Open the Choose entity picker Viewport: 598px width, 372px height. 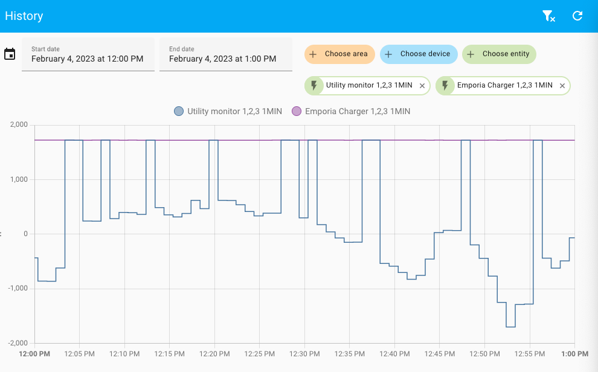pyautogui.click(x=499, y=54)
